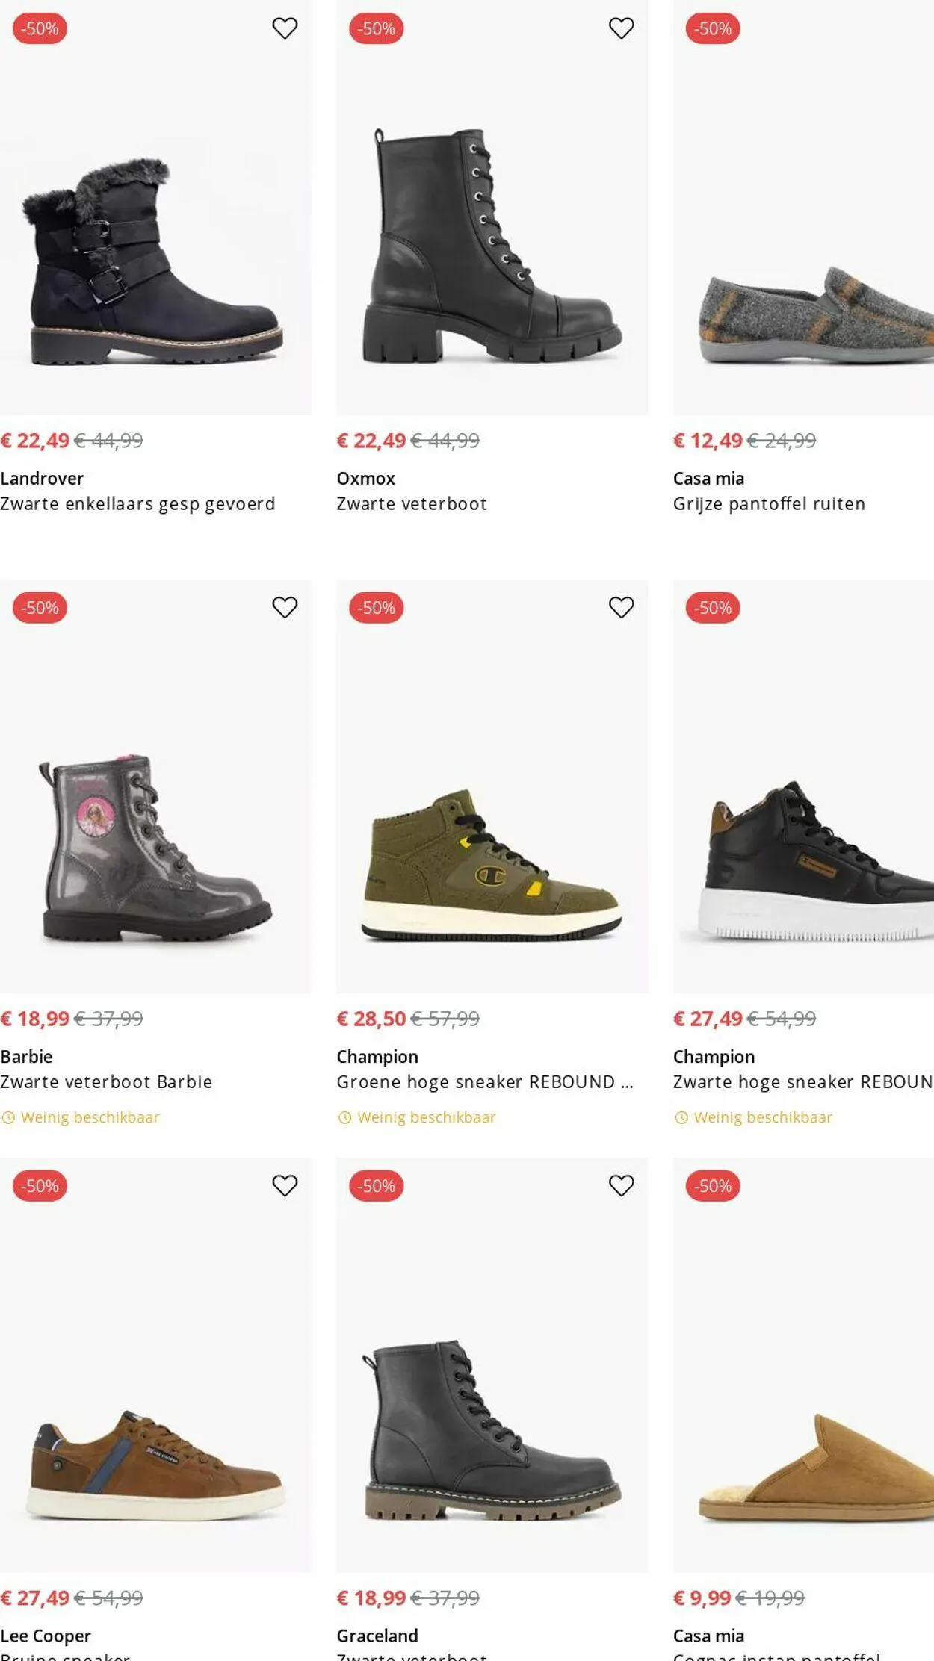Favorite the Landrover black ankle boot
The width and height of the screenshot is (934, 1661).
[285, 28]
